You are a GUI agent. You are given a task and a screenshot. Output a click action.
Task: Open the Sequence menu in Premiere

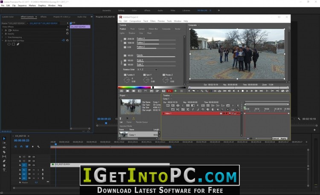(22, 6)
